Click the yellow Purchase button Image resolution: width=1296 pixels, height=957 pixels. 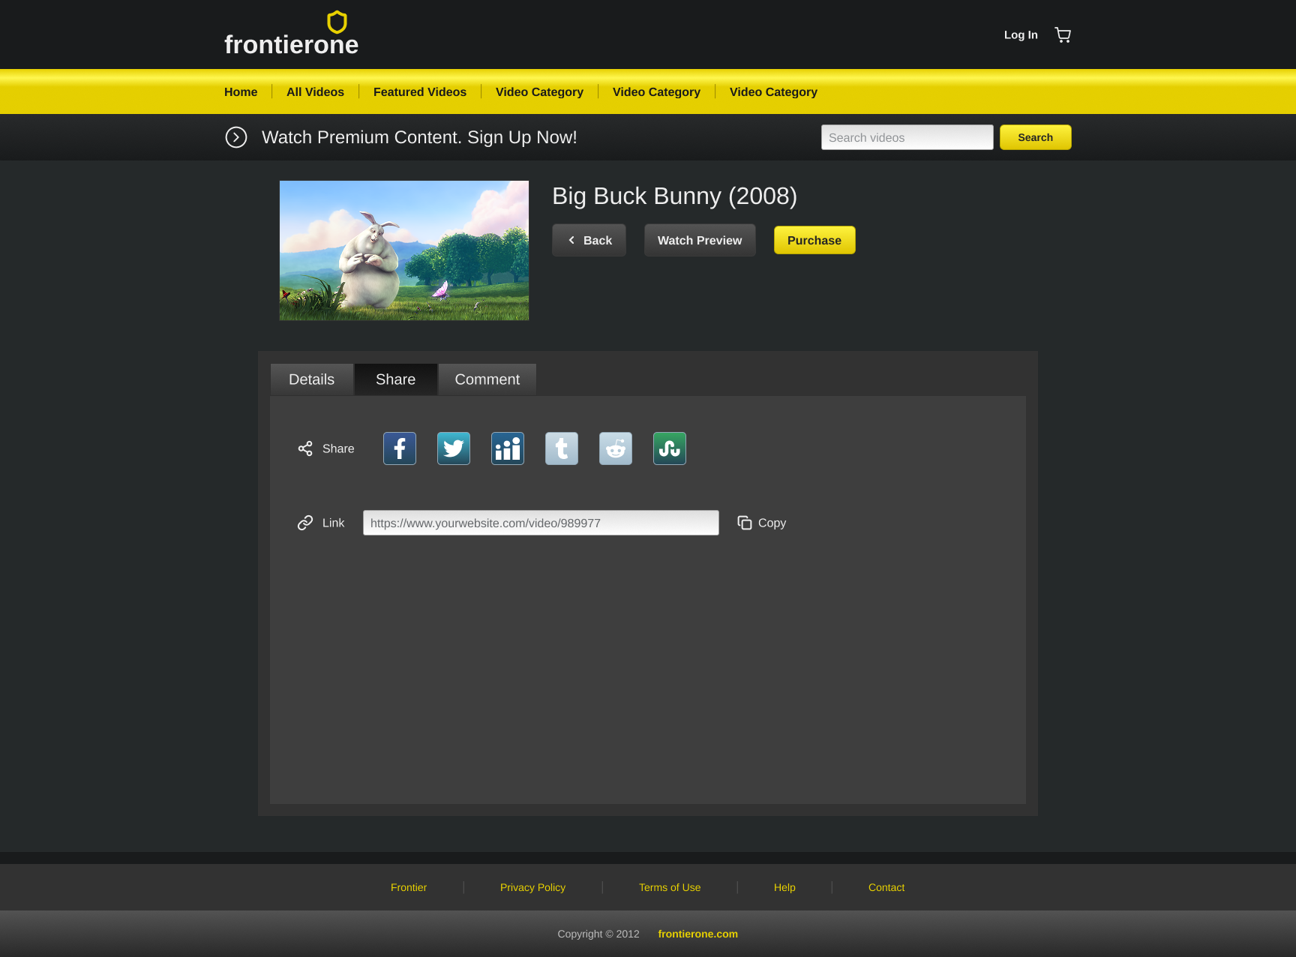[x=814, y=240]
